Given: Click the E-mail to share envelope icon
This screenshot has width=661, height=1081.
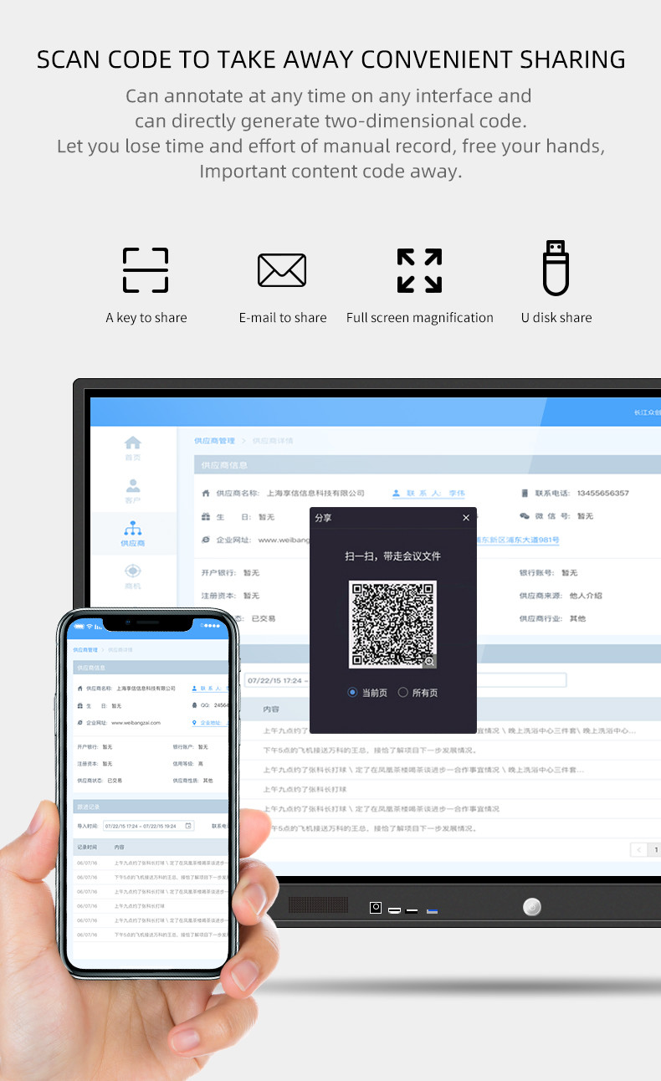Looking at the screenshot, I should pyautogui.click(x=282, y=270).
